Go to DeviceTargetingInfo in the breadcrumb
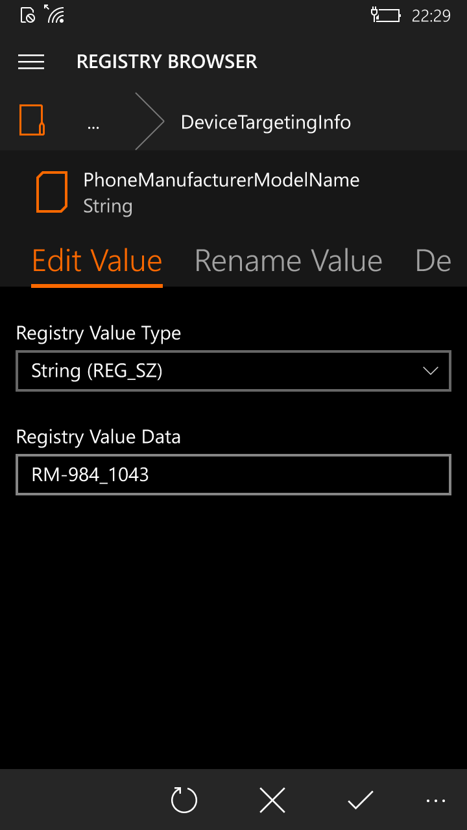 coord(265,123)
